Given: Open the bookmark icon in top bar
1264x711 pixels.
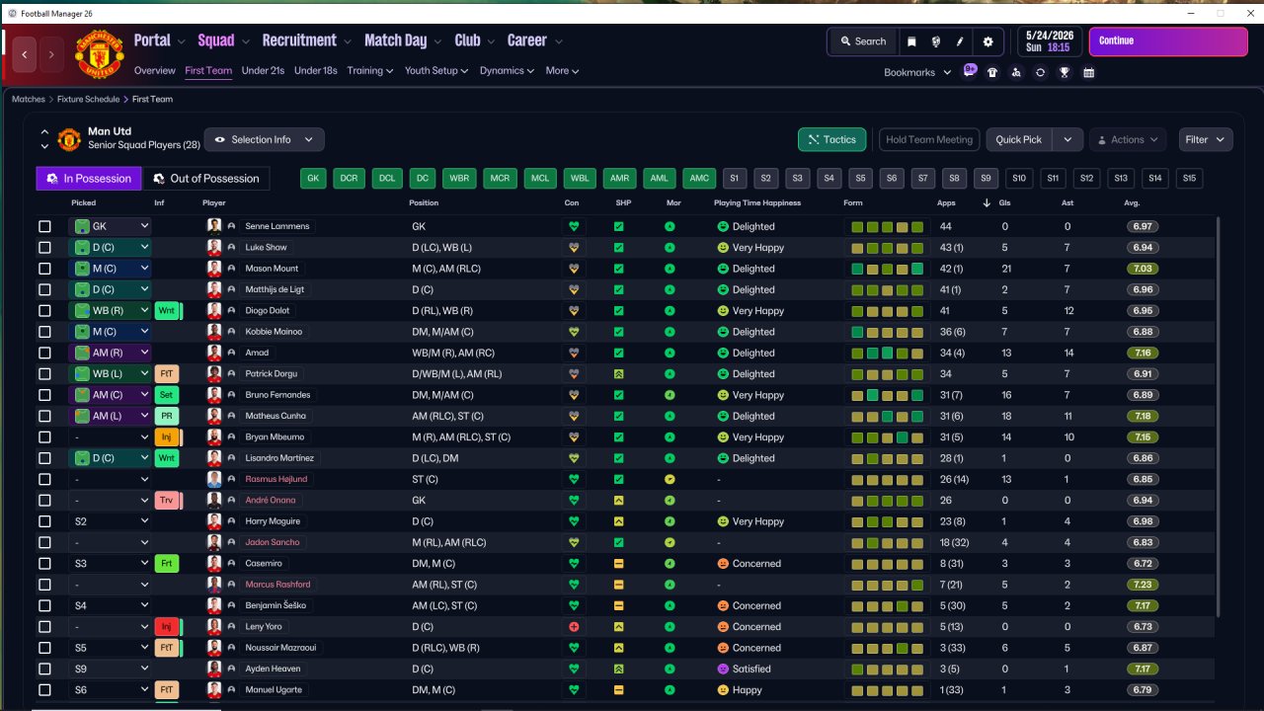Looking at the screenshot, I should click(911, 41).
